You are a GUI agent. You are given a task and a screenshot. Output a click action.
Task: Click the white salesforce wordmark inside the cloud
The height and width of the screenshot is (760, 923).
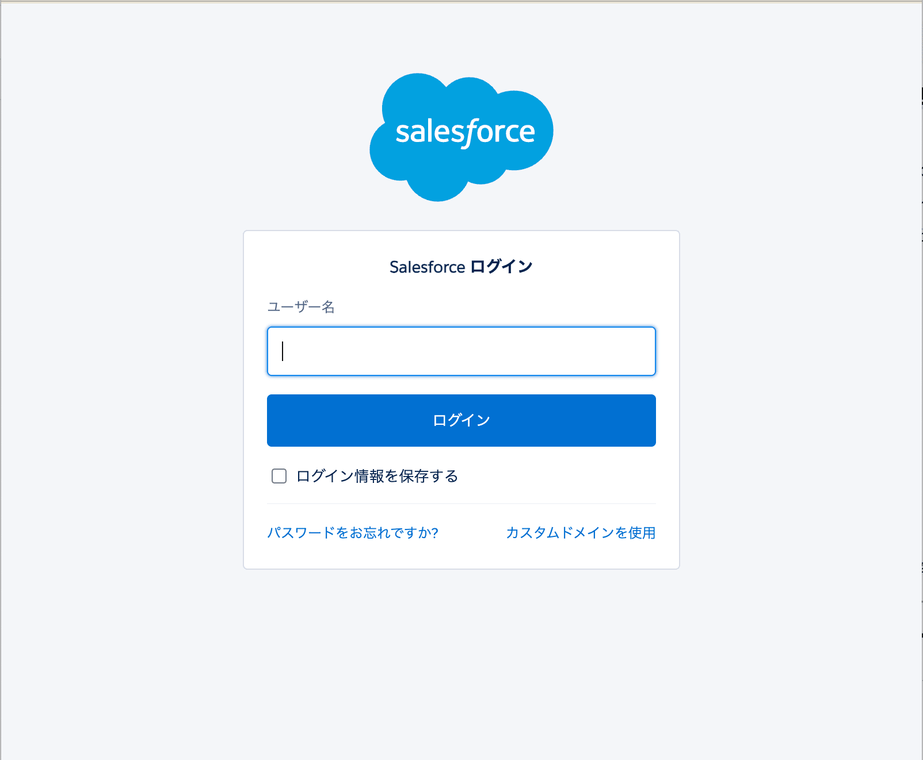click(x=465, y=133)
